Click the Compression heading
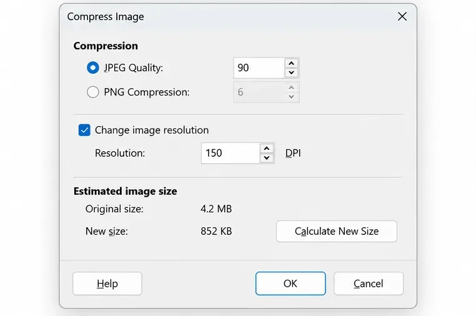476x316 pixels. [106, 46]
